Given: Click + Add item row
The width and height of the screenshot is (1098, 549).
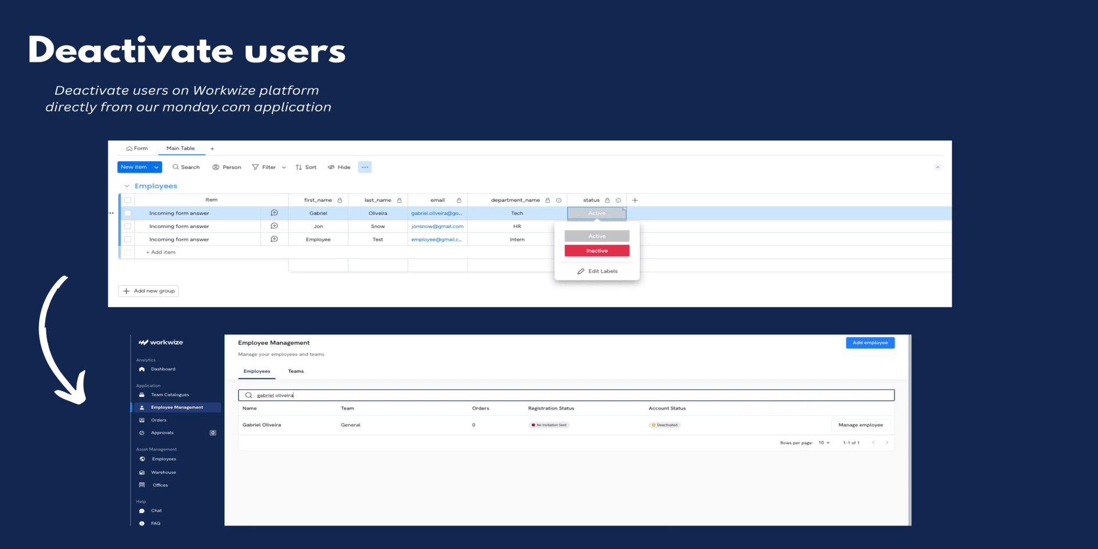Looking at the screenshot, I should click(x=161, y=252).
